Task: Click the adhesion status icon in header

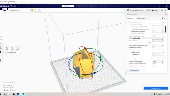Action: pos(160,10)
